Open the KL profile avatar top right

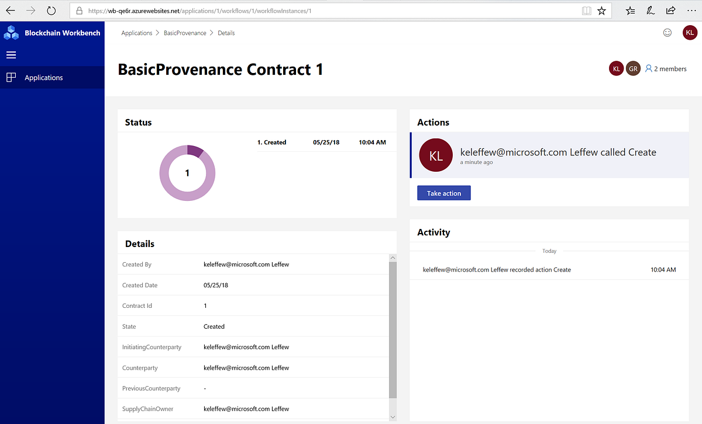(x=690, y=33)
